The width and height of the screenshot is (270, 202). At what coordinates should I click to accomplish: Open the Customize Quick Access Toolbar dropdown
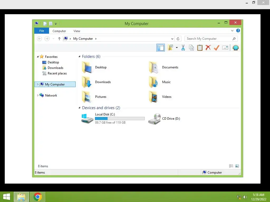pyautogui.click(x=56, y=24)
